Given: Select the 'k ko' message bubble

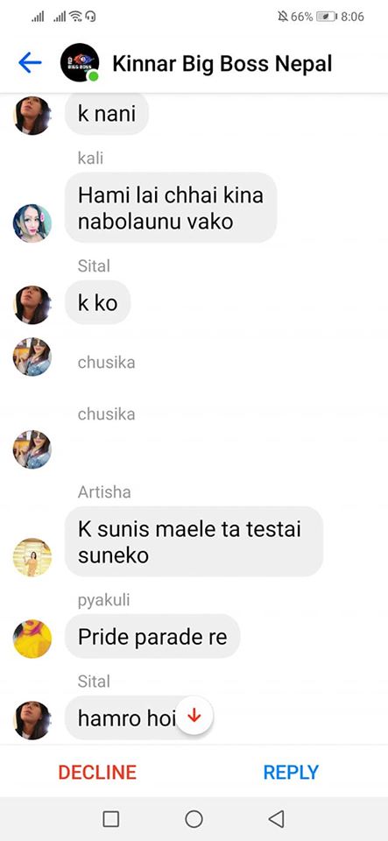Looking at the screenshot, I should (97, 302).
